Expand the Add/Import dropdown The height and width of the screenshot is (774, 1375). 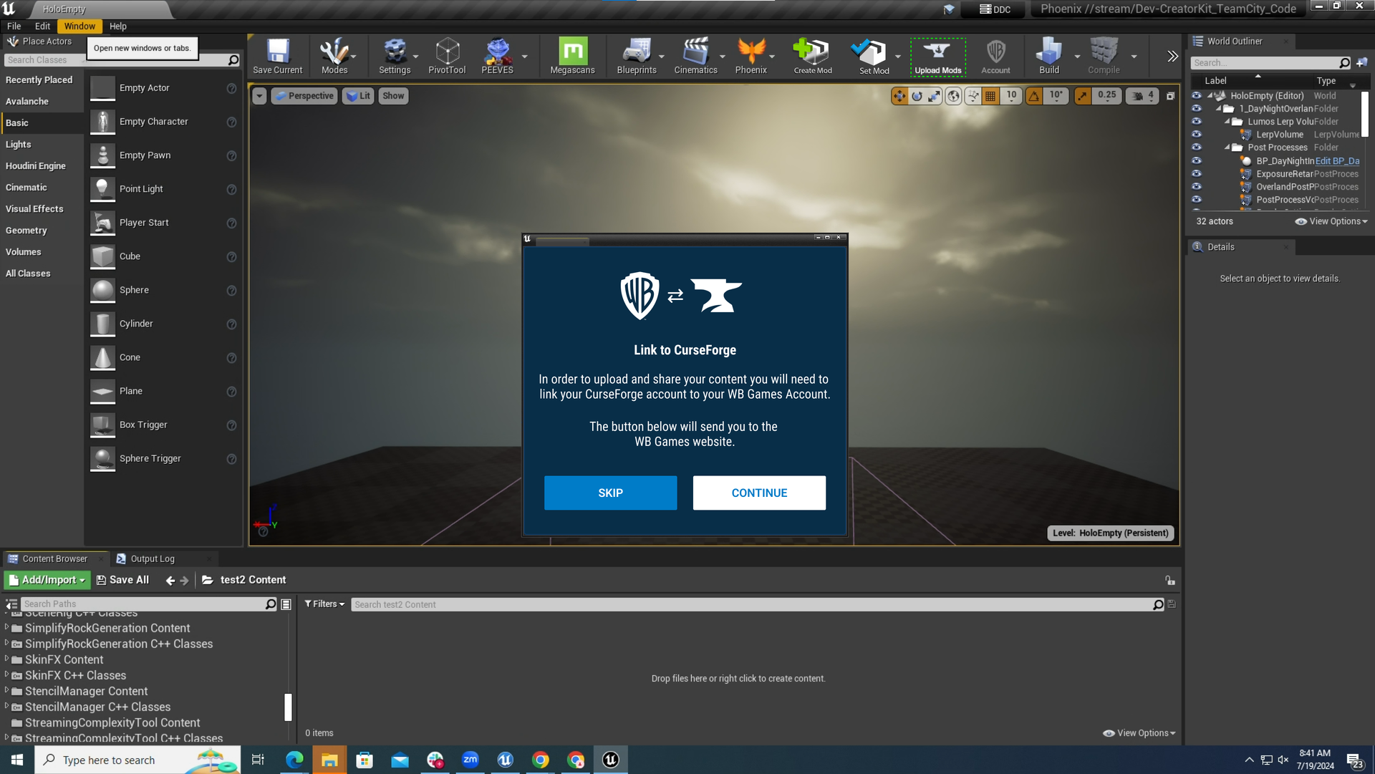47,580
